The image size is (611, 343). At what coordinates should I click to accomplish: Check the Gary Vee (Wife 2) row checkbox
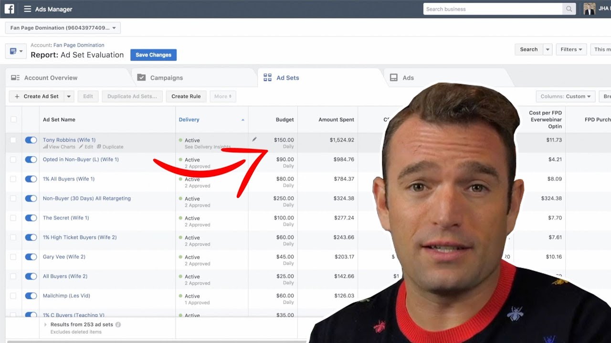coord(13,257)
